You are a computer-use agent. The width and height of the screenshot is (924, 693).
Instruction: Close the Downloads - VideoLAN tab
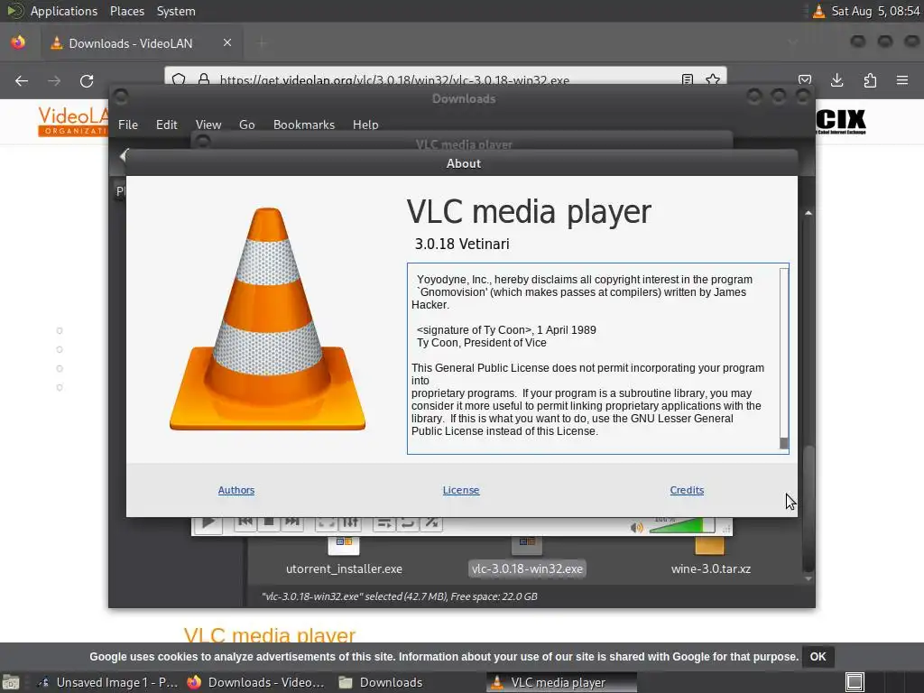pos(226,42)
